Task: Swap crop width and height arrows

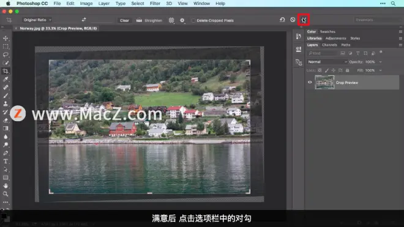Action: (x=84, y=20)
